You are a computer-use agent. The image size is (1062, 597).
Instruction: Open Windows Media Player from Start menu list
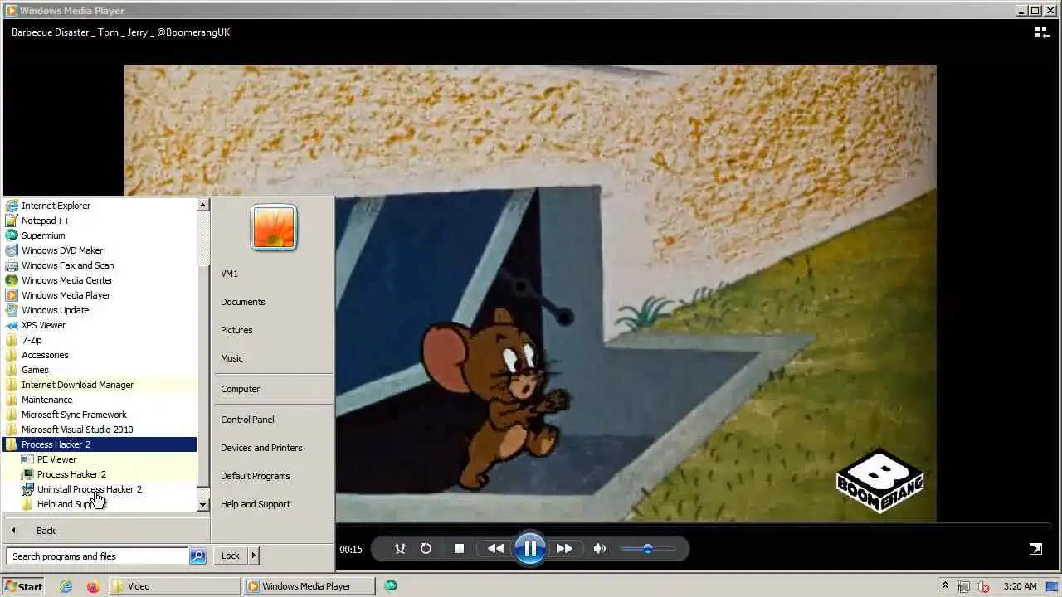tap(100, 295)
